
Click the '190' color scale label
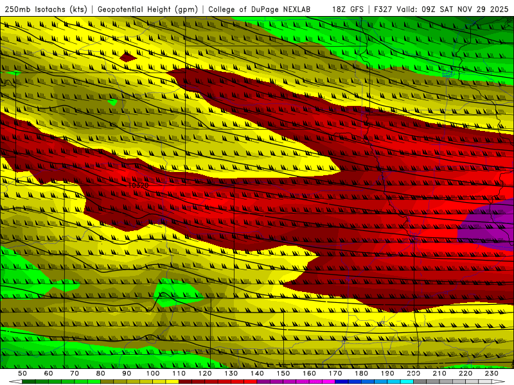pos(387,373)
